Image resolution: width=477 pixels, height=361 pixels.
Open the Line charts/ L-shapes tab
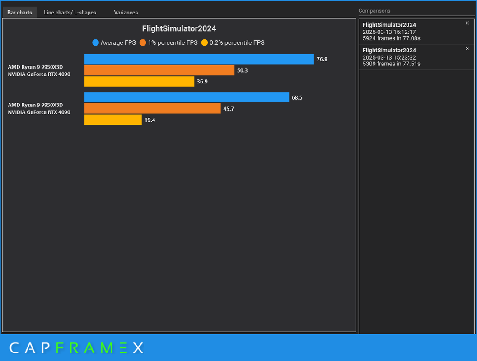click(x=70, y=13)
